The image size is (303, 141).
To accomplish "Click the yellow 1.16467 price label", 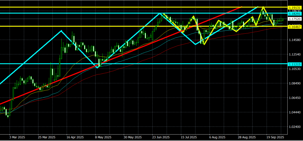I will (295, 27).
